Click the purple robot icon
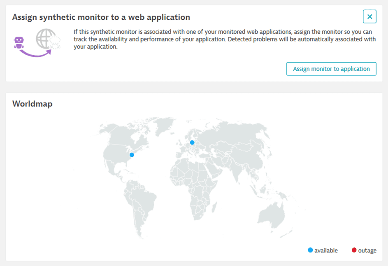 [19, 42]
